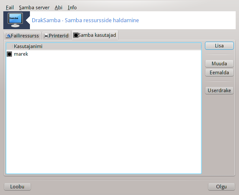Open the Abi menu
Viewport: 239px width, 195px height.
click(x=59, y=7)
